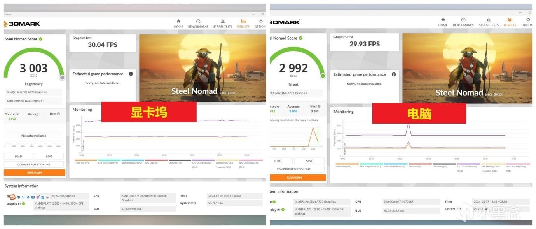
Task: Click SAVE button in right 3DMark window
Action: (x=309, y=161)
